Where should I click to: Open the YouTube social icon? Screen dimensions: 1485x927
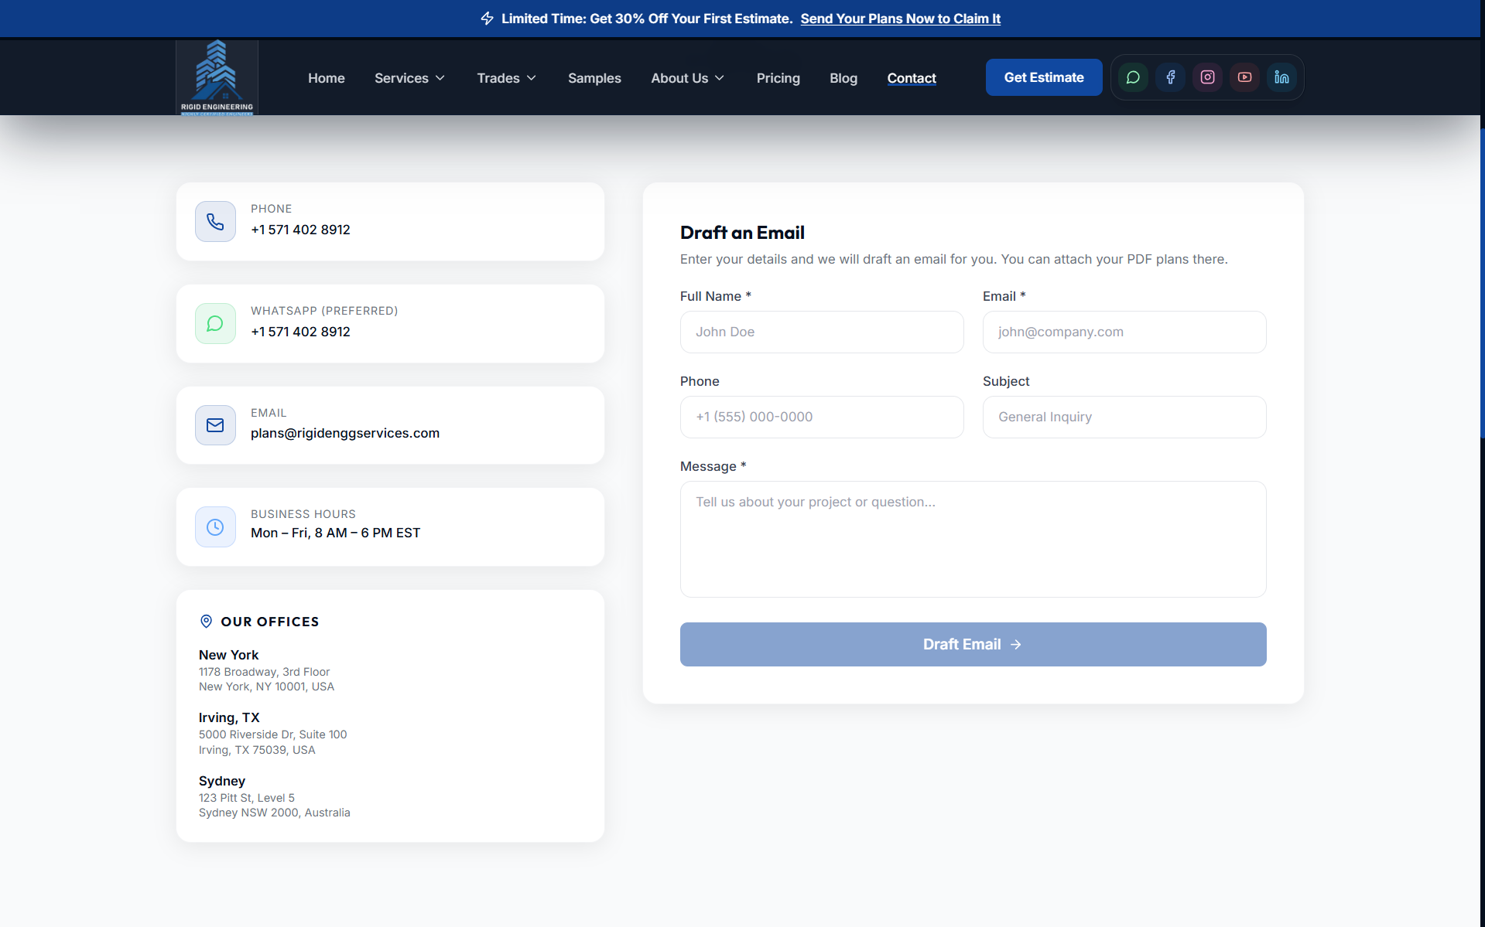(x=1244, y=77)
